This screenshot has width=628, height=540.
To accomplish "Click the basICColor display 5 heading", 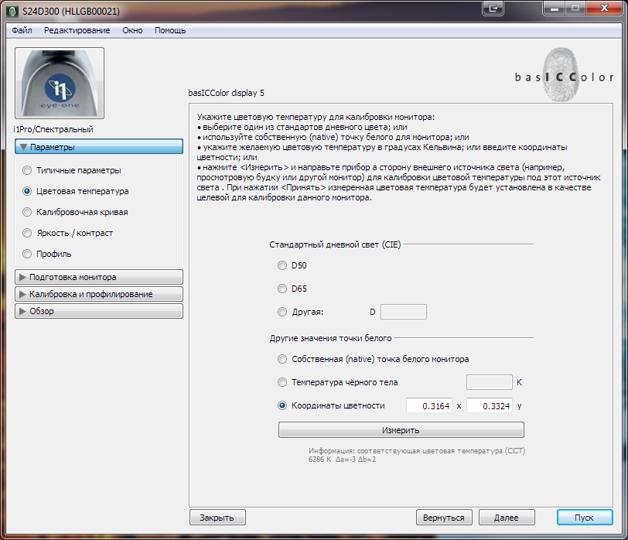I will [227, 93].
